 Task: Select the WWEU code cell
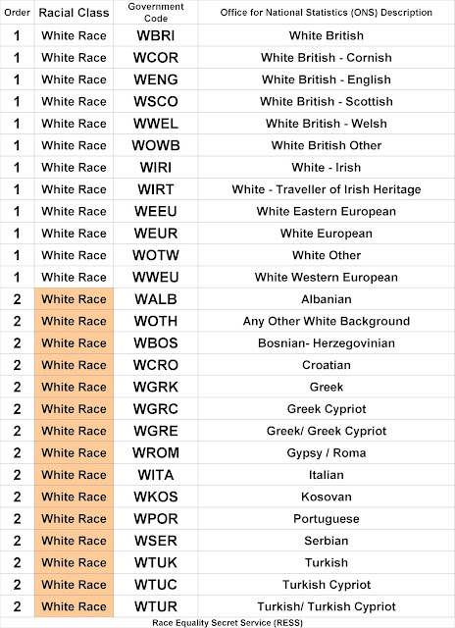(156, 277)
